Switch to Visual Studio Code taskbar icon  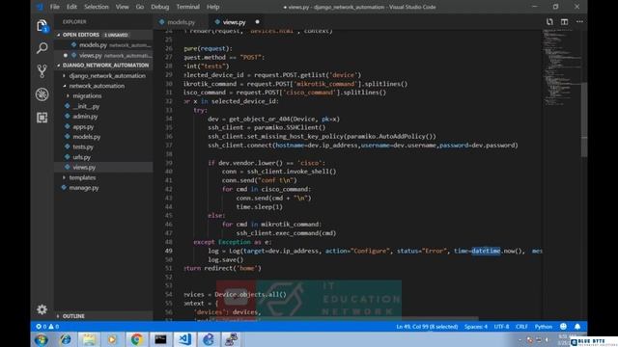pyautogui.click(x=184, y=339)
